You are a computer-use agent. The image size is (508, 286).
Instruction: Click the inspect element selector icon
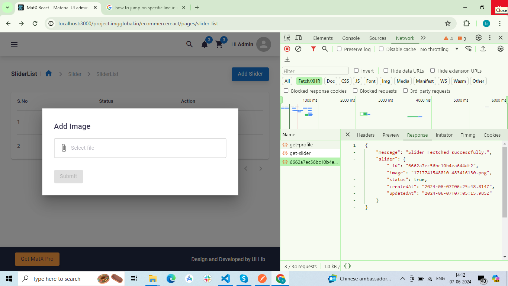click(x=287, y=38)
